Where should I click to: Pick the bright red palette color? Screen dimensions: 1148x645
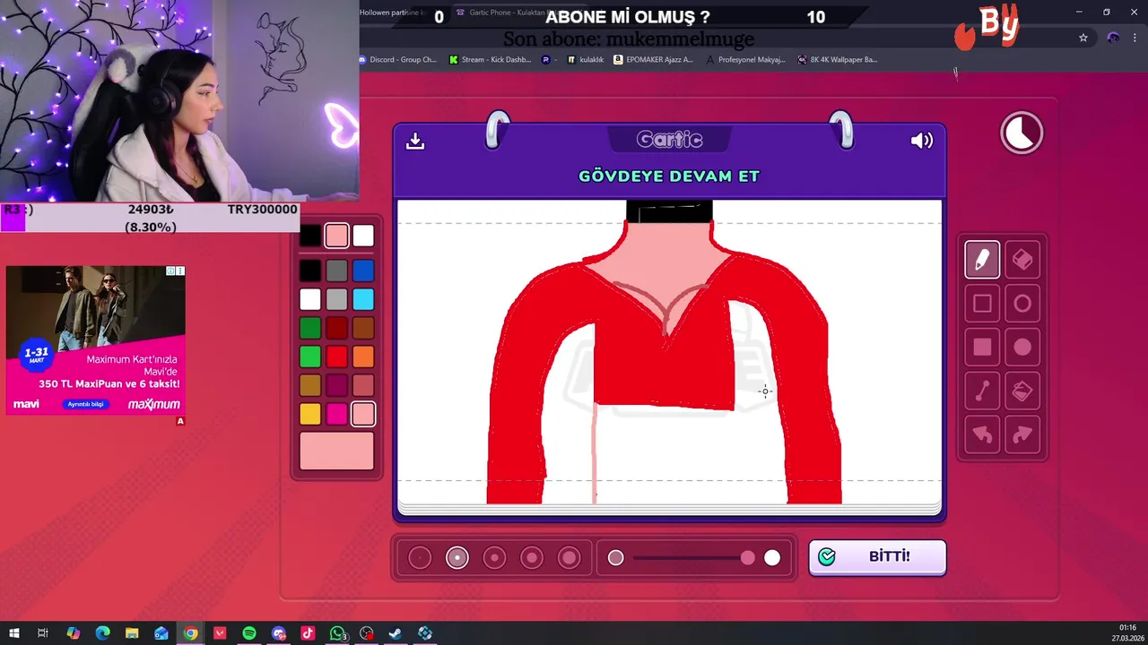(x=336, y=357)
